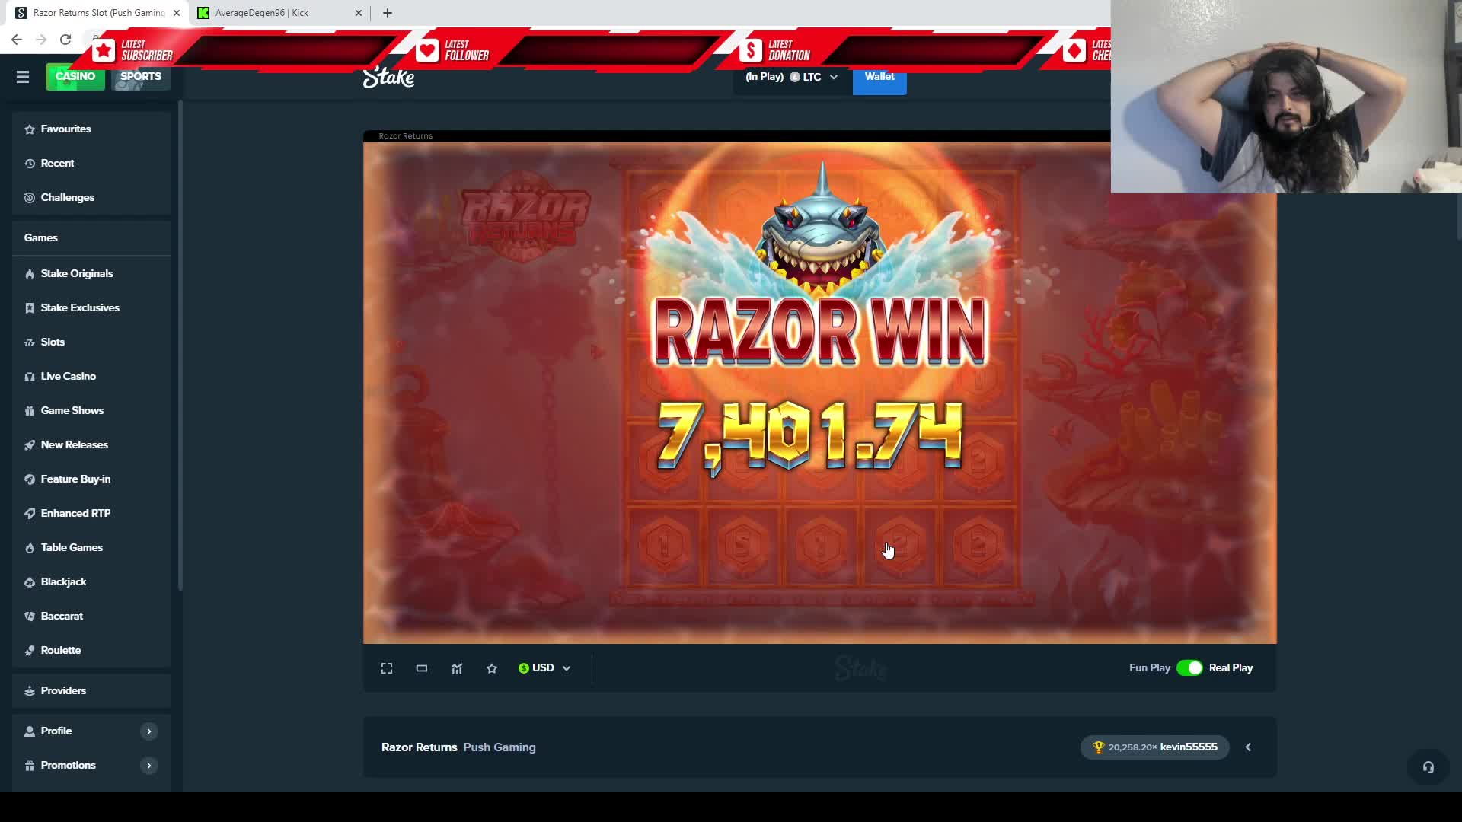Image resolution: width=1462 pixels, height=822 pixels.
Task: Open Challenges page
Action: click(91, 198)
